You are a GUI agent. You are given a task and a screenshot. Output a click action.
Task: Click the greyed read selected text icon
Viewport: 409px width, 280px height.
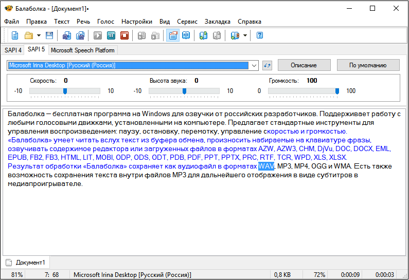click(141, 35)
